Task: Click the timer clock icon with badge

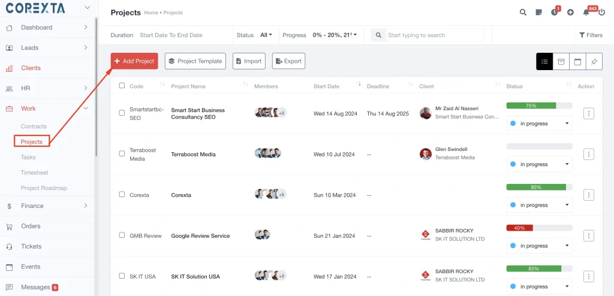Action: coord(554,12)
